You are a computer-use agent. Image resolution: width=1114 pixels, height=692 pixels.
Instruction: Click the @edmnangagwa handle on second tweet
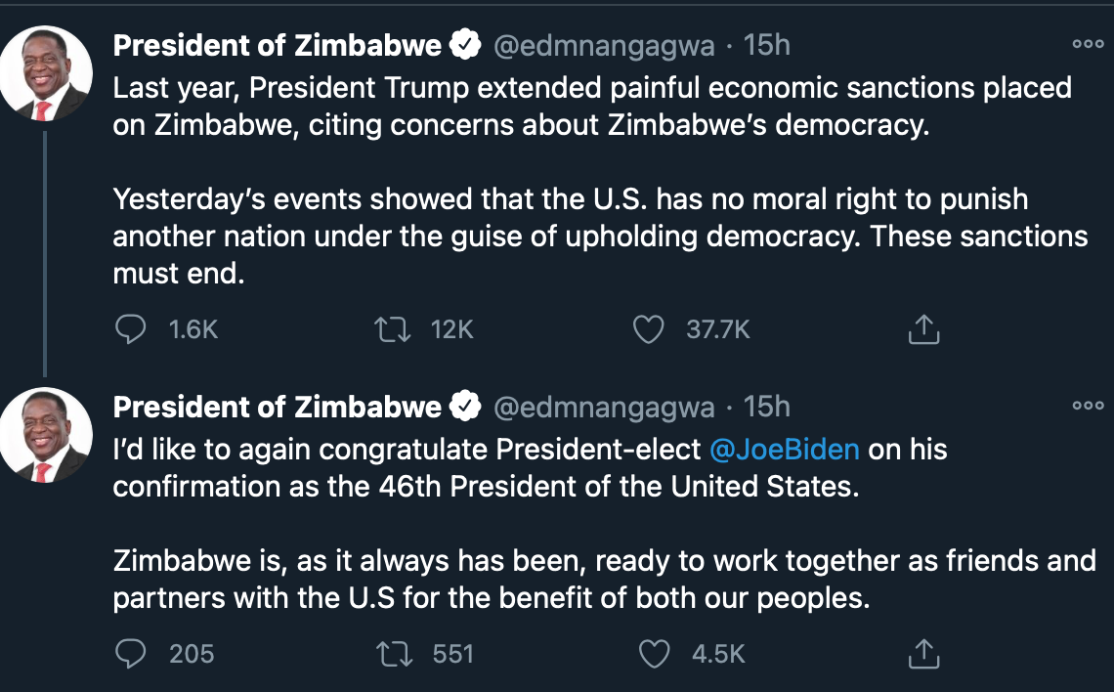point(604,407)
